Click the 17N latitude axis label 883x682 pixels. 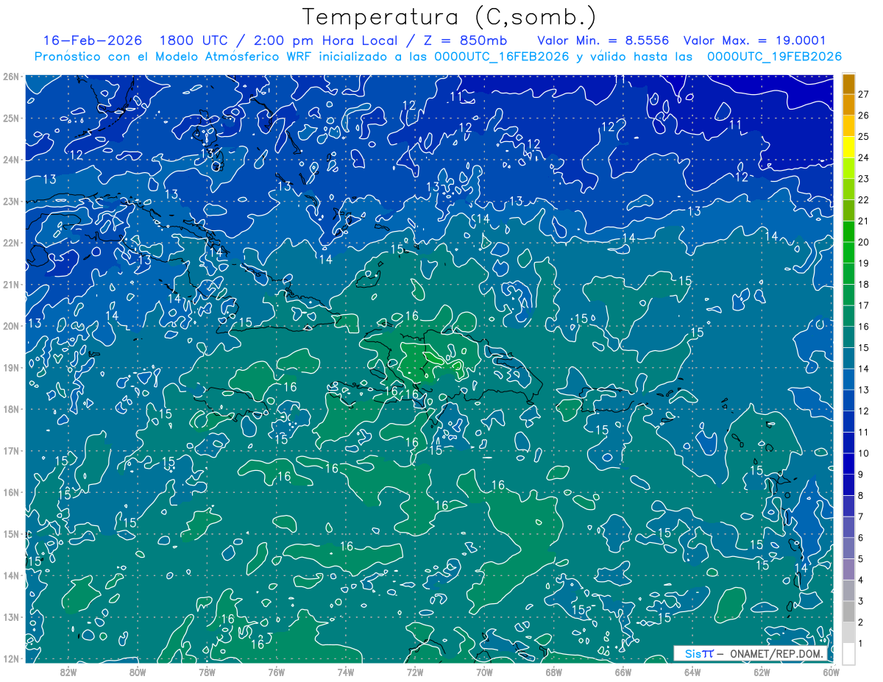click(x=11, y=450)
